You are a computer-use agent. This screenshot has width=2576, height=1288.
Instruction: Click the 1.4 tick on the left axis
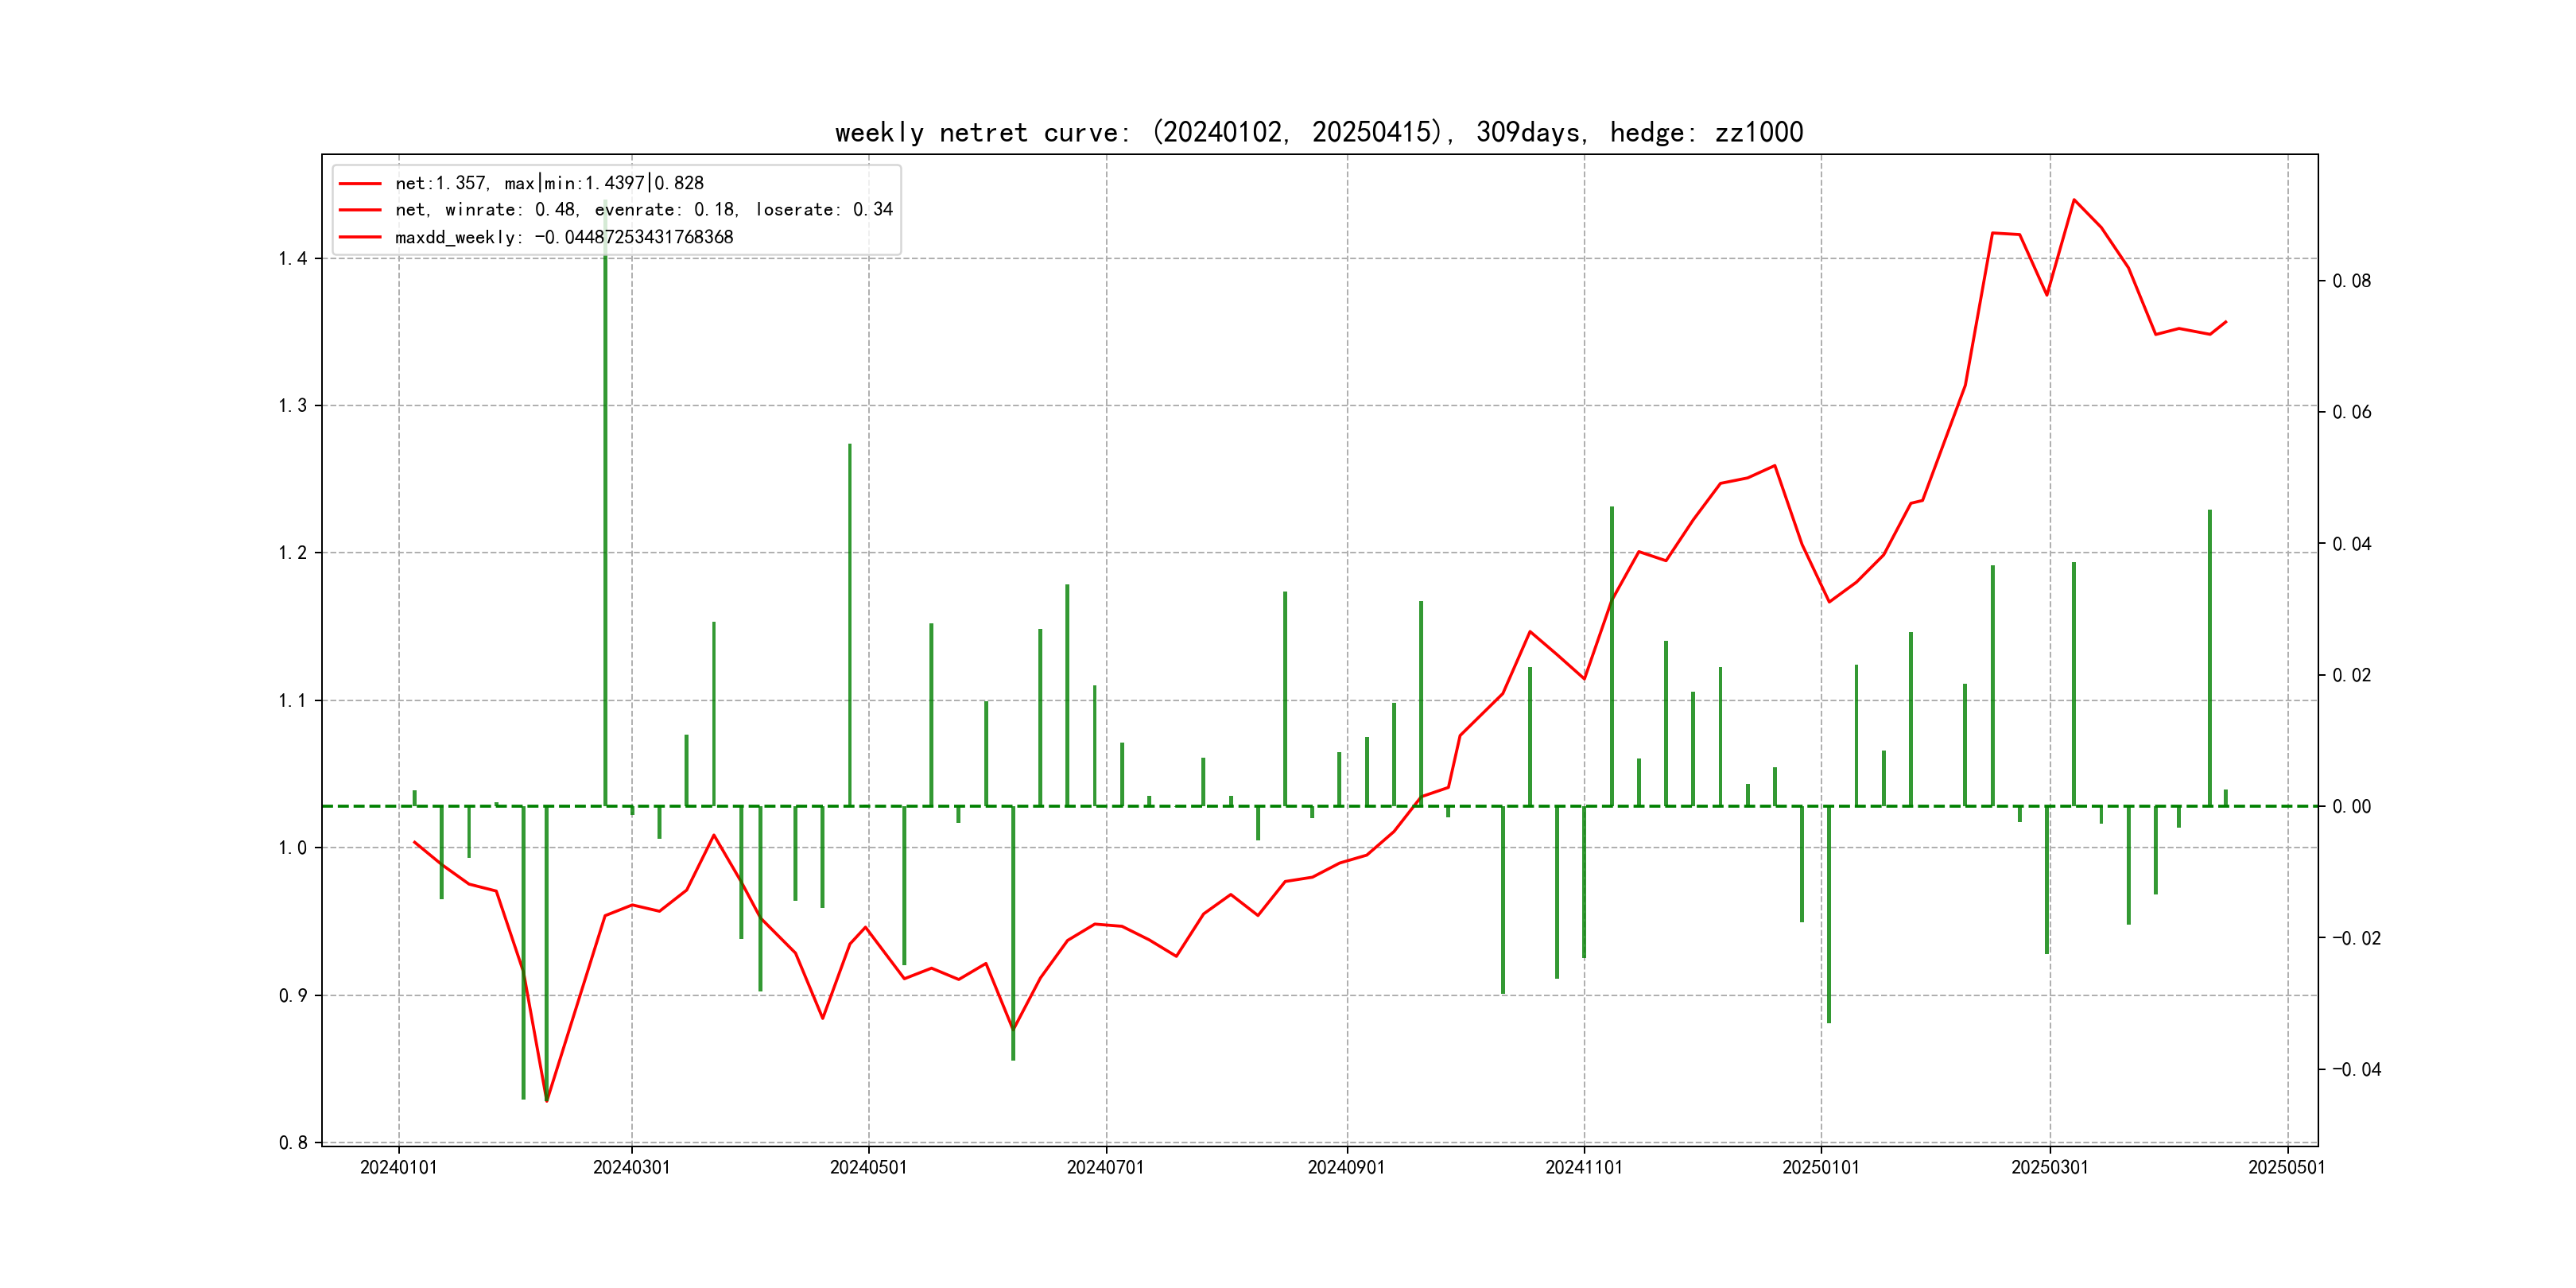[x=293, y=259]
